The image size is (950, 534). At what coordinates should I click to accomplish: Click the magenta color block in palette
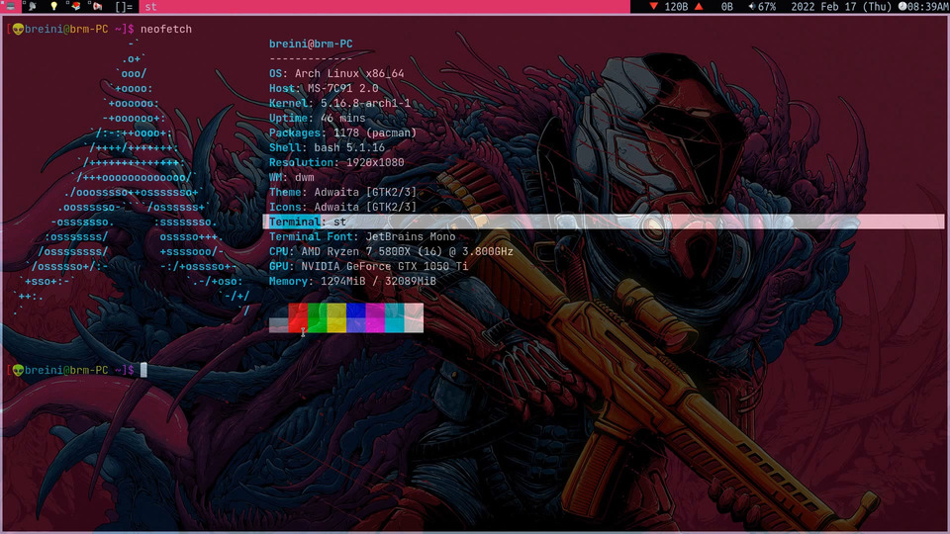[x=375, y=317]
